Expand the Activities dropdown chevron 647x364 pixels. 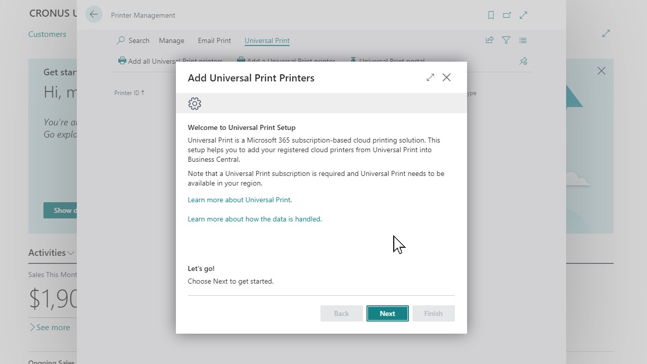click(71, 253)
